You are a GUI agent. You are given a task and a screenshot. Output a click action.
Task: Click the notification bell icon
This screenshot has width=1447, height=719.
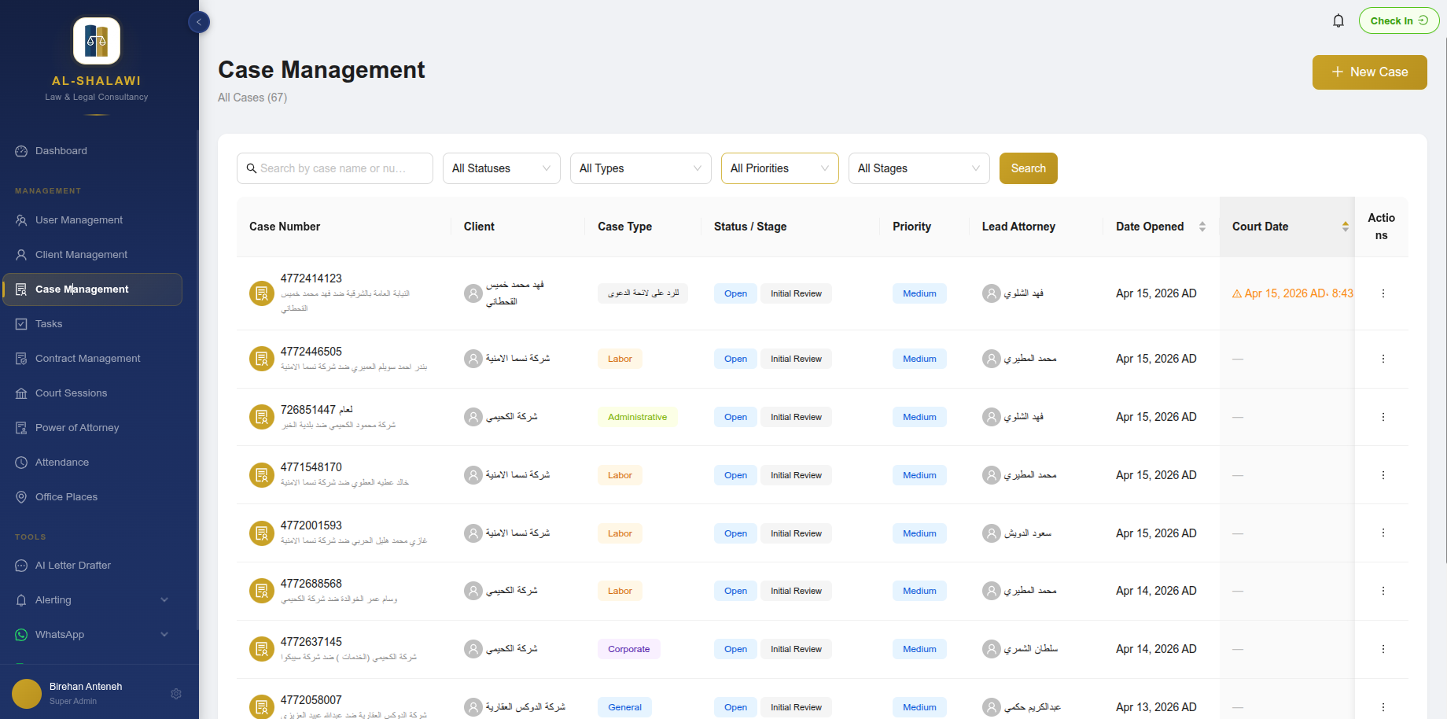coord(1338,20)
